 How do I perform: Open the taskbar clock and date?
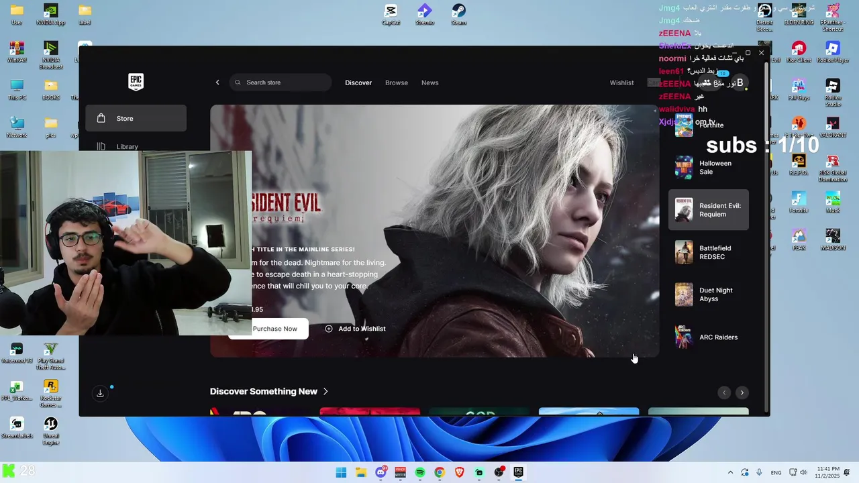click(x=827, y=472)
